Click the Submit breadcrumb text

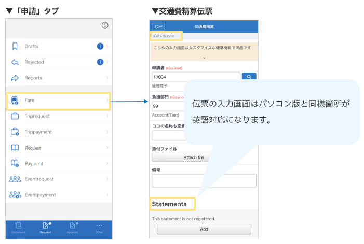pyautogui.click(x=169, y=36)
